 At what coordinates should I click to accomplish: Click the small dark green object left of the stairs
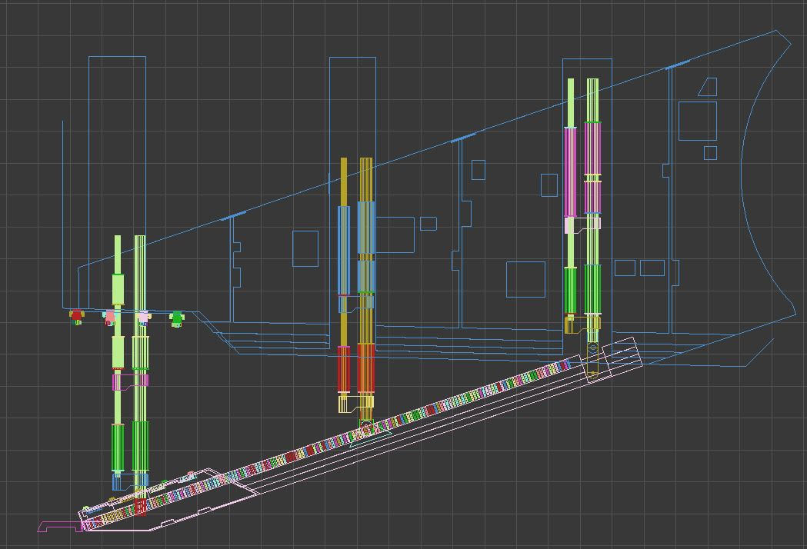pos(177,318)
